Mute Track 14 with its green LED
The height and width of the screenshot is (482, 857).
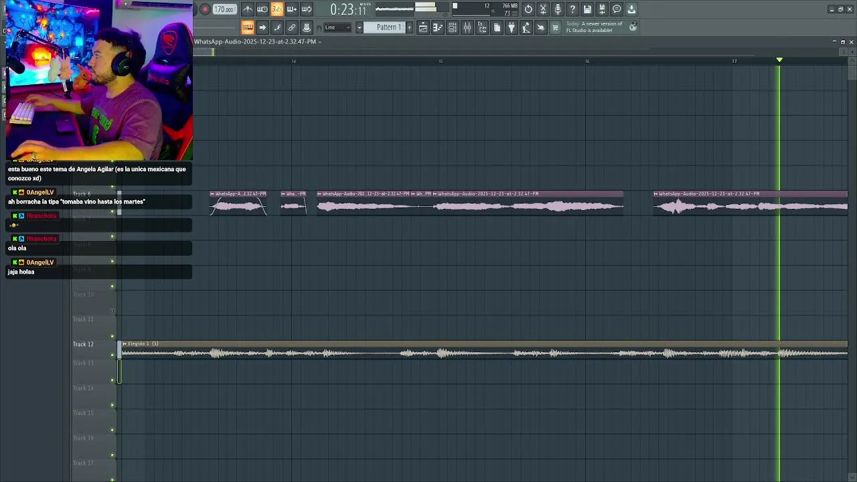[112, 405]
